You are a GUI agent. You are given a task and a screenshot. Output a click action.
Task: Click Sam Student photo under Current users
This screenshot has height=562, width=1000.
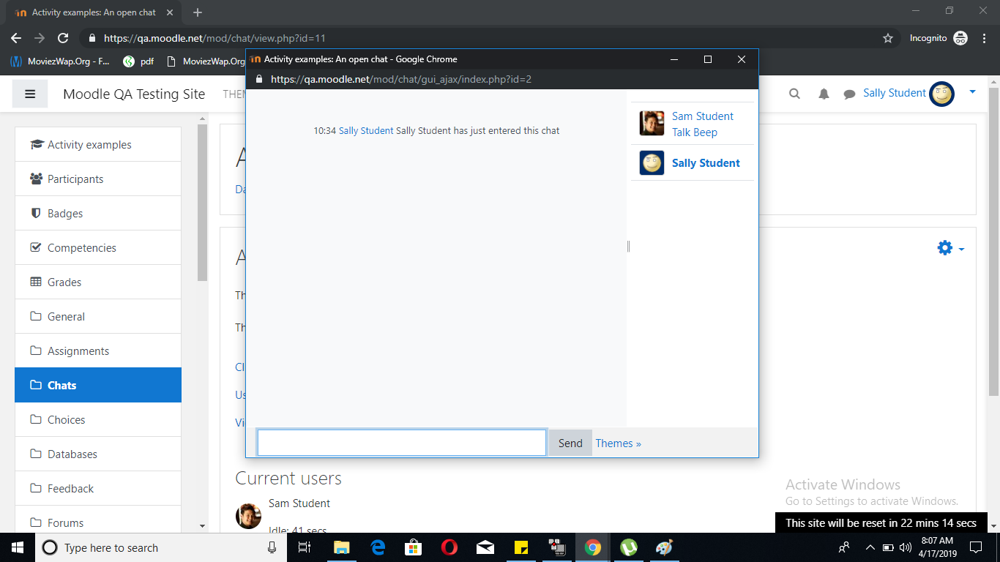[248, 516]
